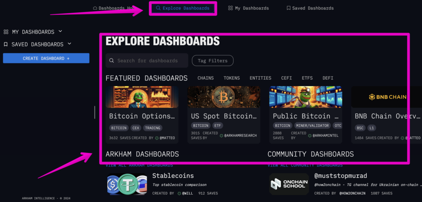This screenshot has width=422, height=202.
Task: Open the Tag Filters dropdown
Action: 213,61
